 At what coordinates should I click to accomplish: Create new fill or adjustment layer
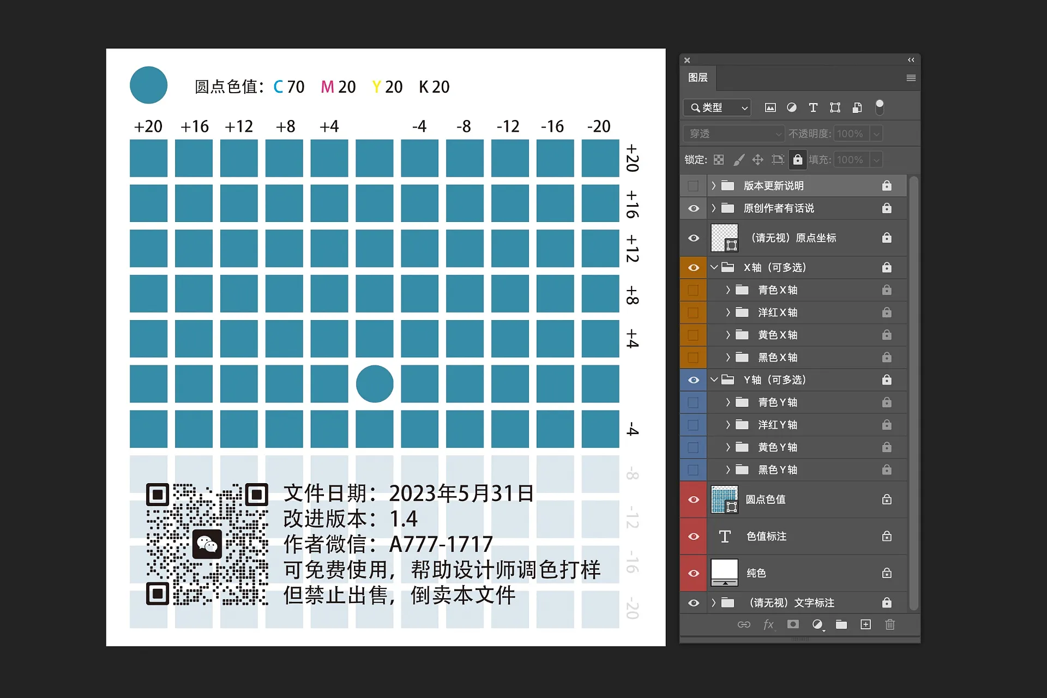click(817, 625)
